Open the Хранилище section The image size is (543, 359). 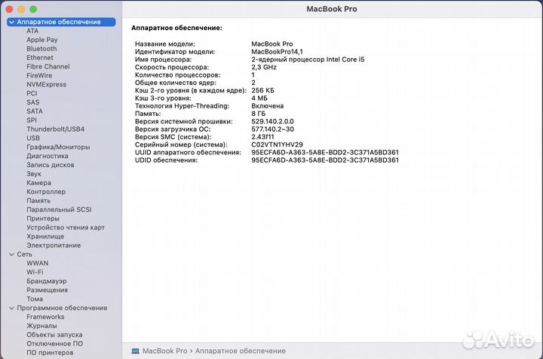coord(45,236)
